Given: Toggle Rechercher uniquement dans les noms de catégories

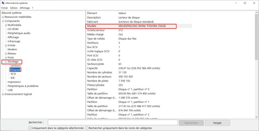Looking at the screenshot, I should pyautogui.click(x=87, y=128).
